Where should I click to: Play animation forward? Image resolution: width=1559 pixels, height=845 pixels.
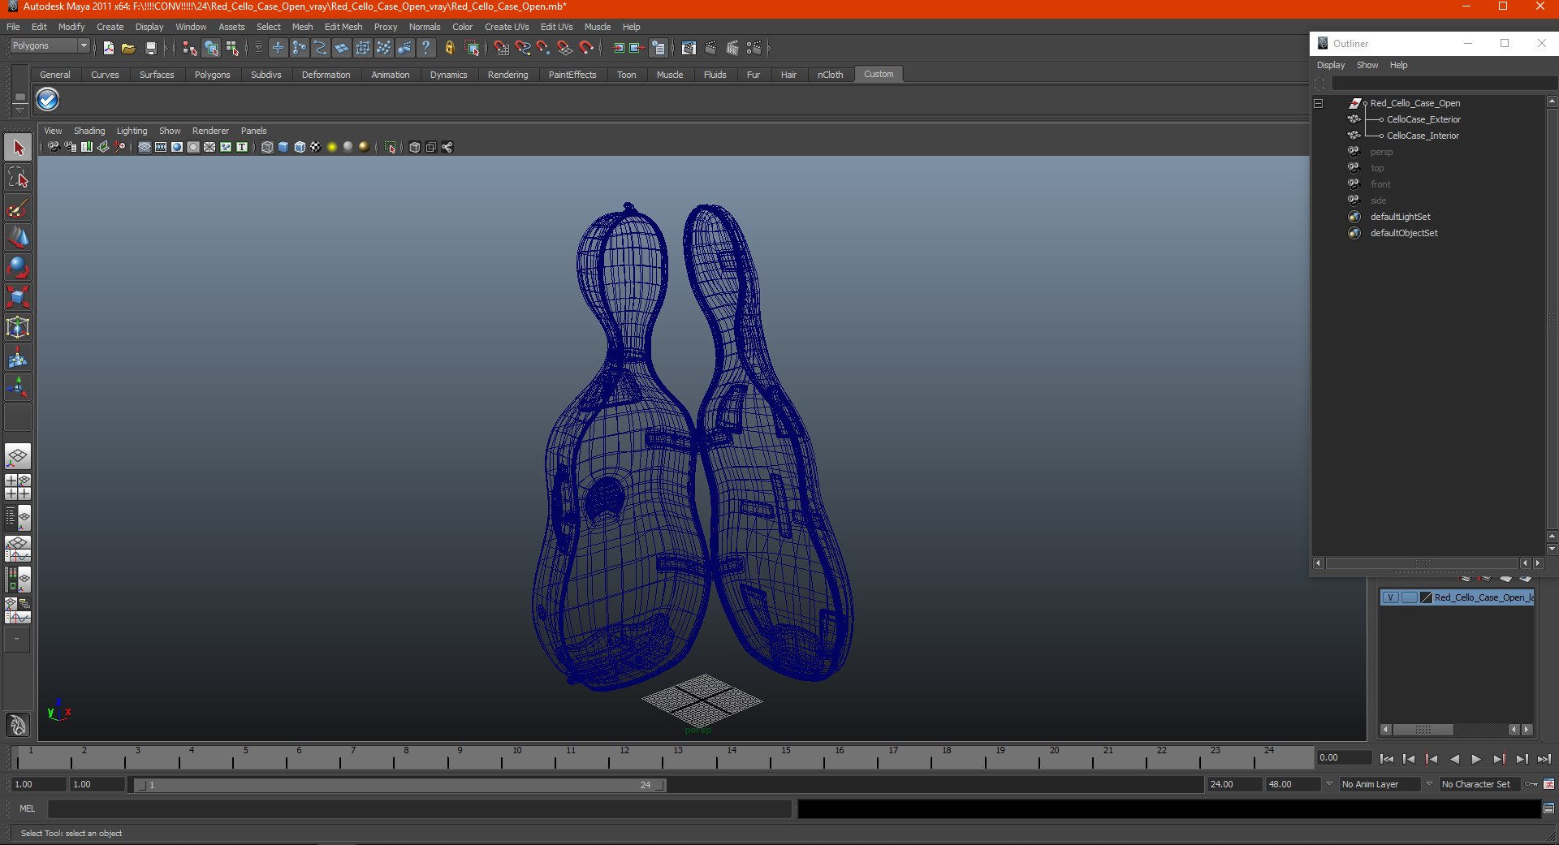click(x=1476, y=759)
